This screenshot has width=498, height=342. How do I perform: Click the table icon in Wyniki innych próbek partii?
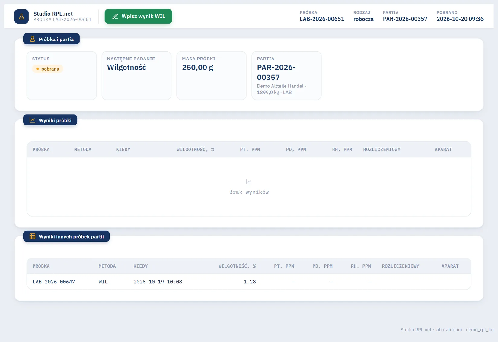(x=32, y=236)
